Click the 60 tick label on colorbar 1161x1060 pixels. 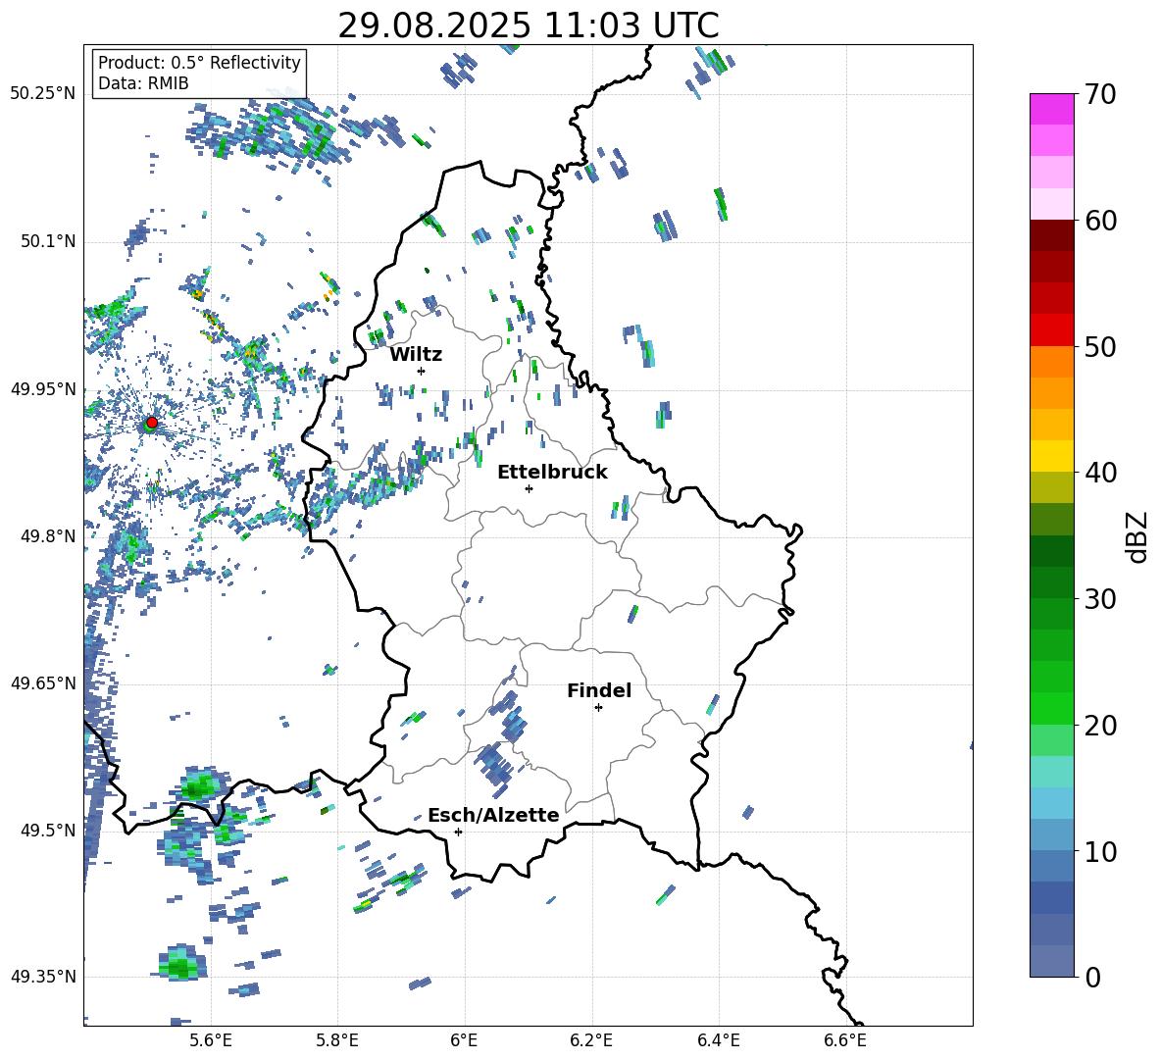1100,221
